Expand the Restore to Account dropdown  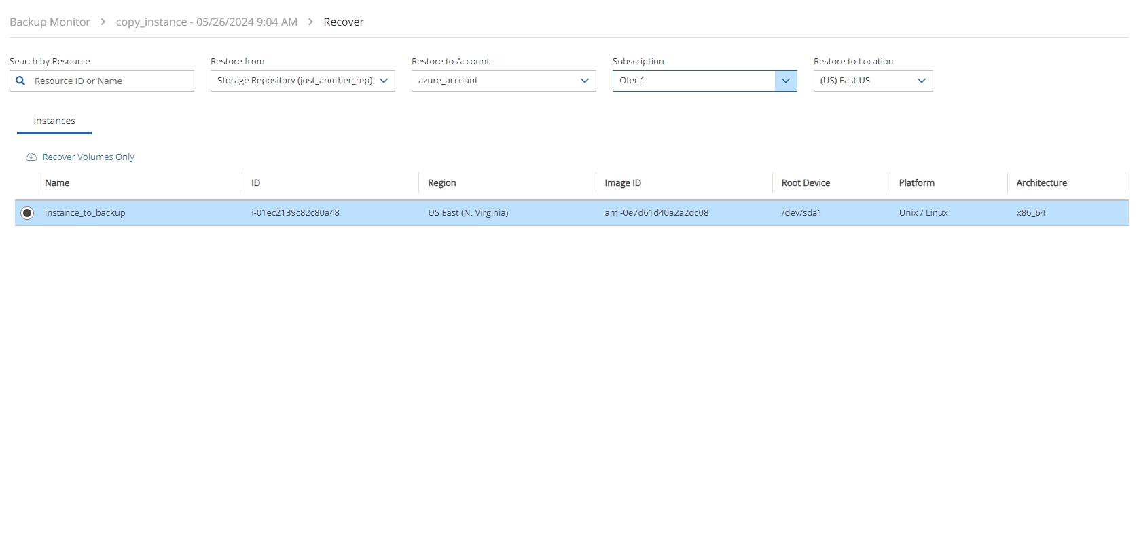(503, 81)
